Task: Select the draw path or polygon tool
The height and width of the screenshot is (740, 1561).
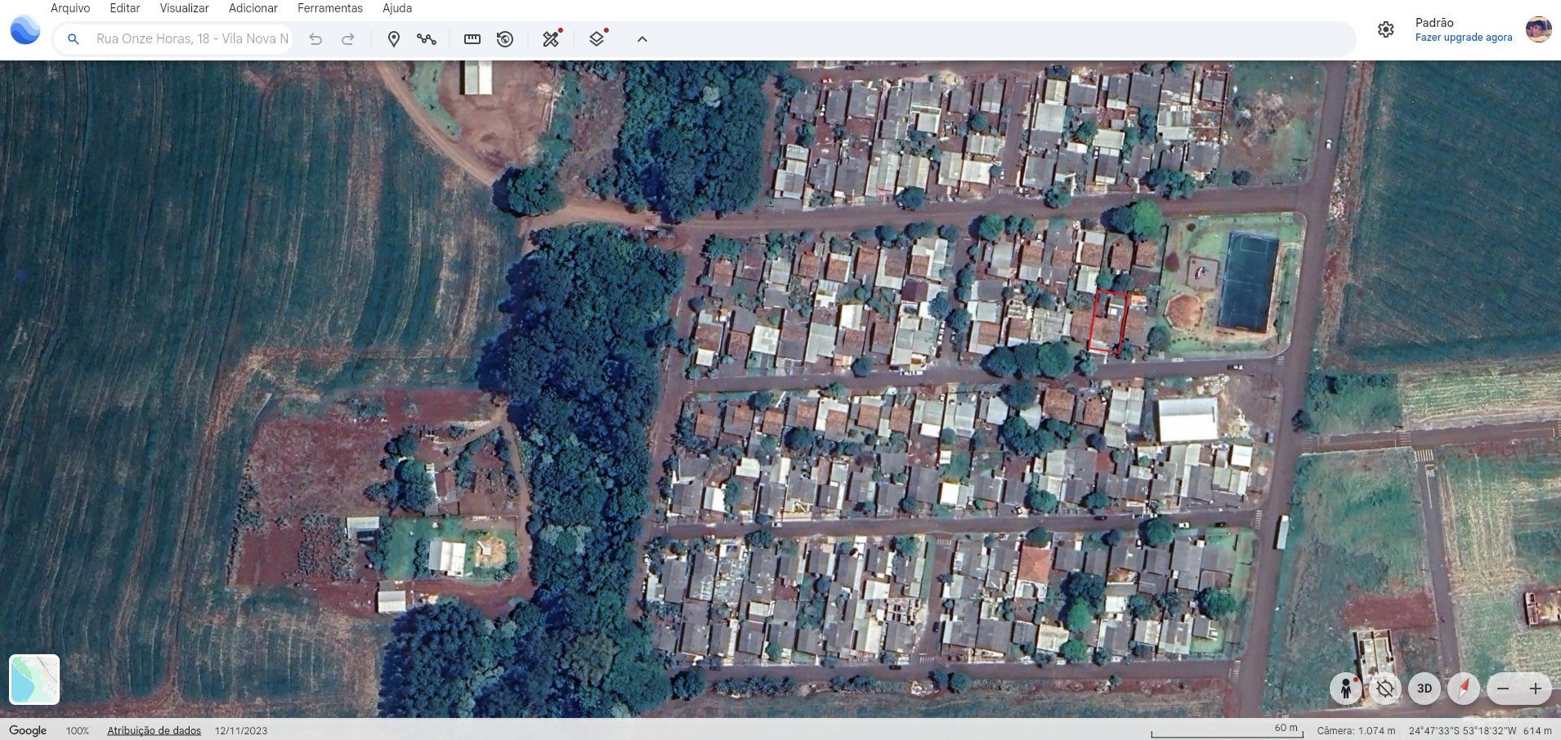Action: 427,38
